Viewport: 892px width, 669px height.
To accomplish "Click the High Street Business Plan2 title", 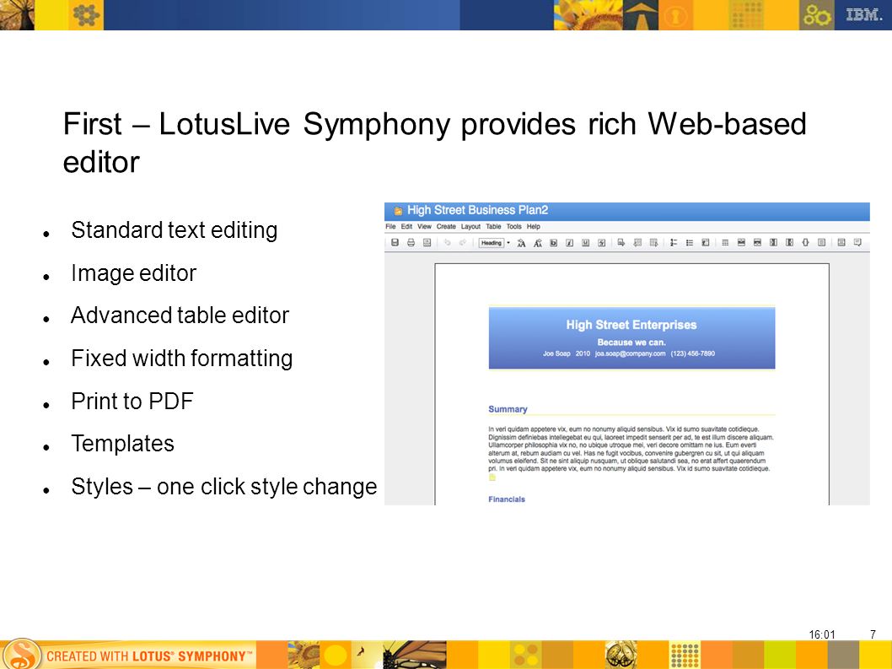I will point(477,211).
